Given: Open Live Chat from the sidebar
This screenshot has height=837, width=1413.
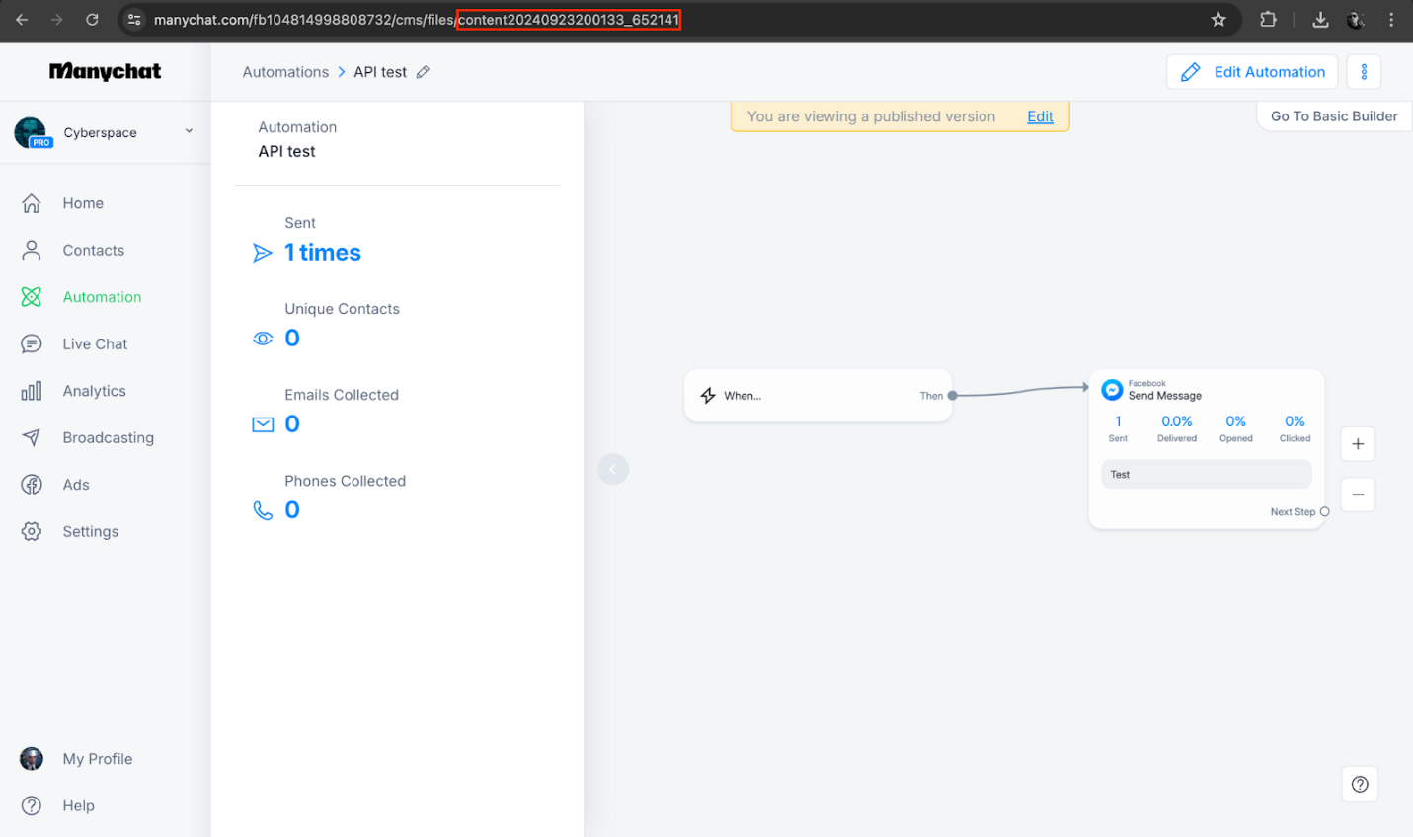Looking at the screenshot, I should [95, 344].
